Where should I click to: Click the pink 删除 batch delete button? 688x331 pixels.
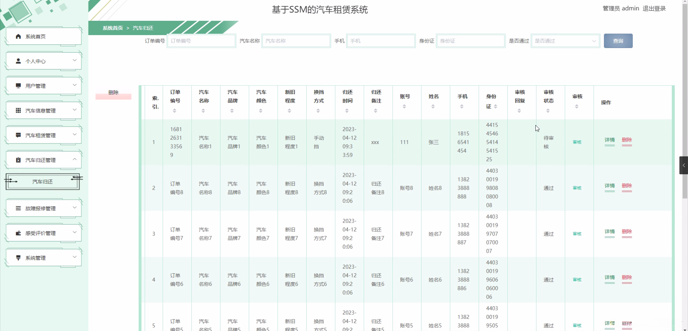(114, 93)
